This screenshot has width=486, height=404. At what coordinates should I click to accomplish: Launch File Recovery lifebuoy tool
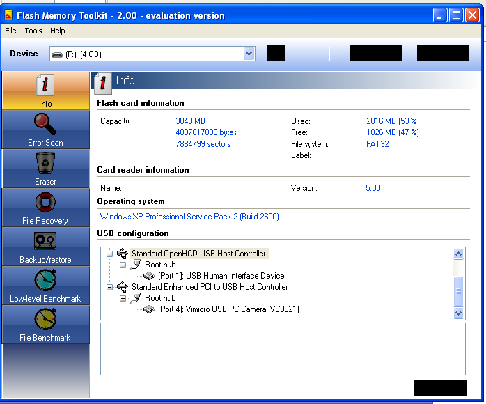45,203
